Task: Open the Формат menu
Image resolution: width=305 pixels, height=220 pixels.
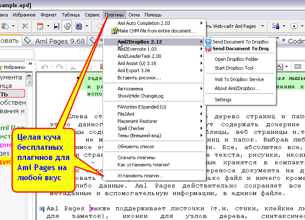Action: [x=49, y=15]
